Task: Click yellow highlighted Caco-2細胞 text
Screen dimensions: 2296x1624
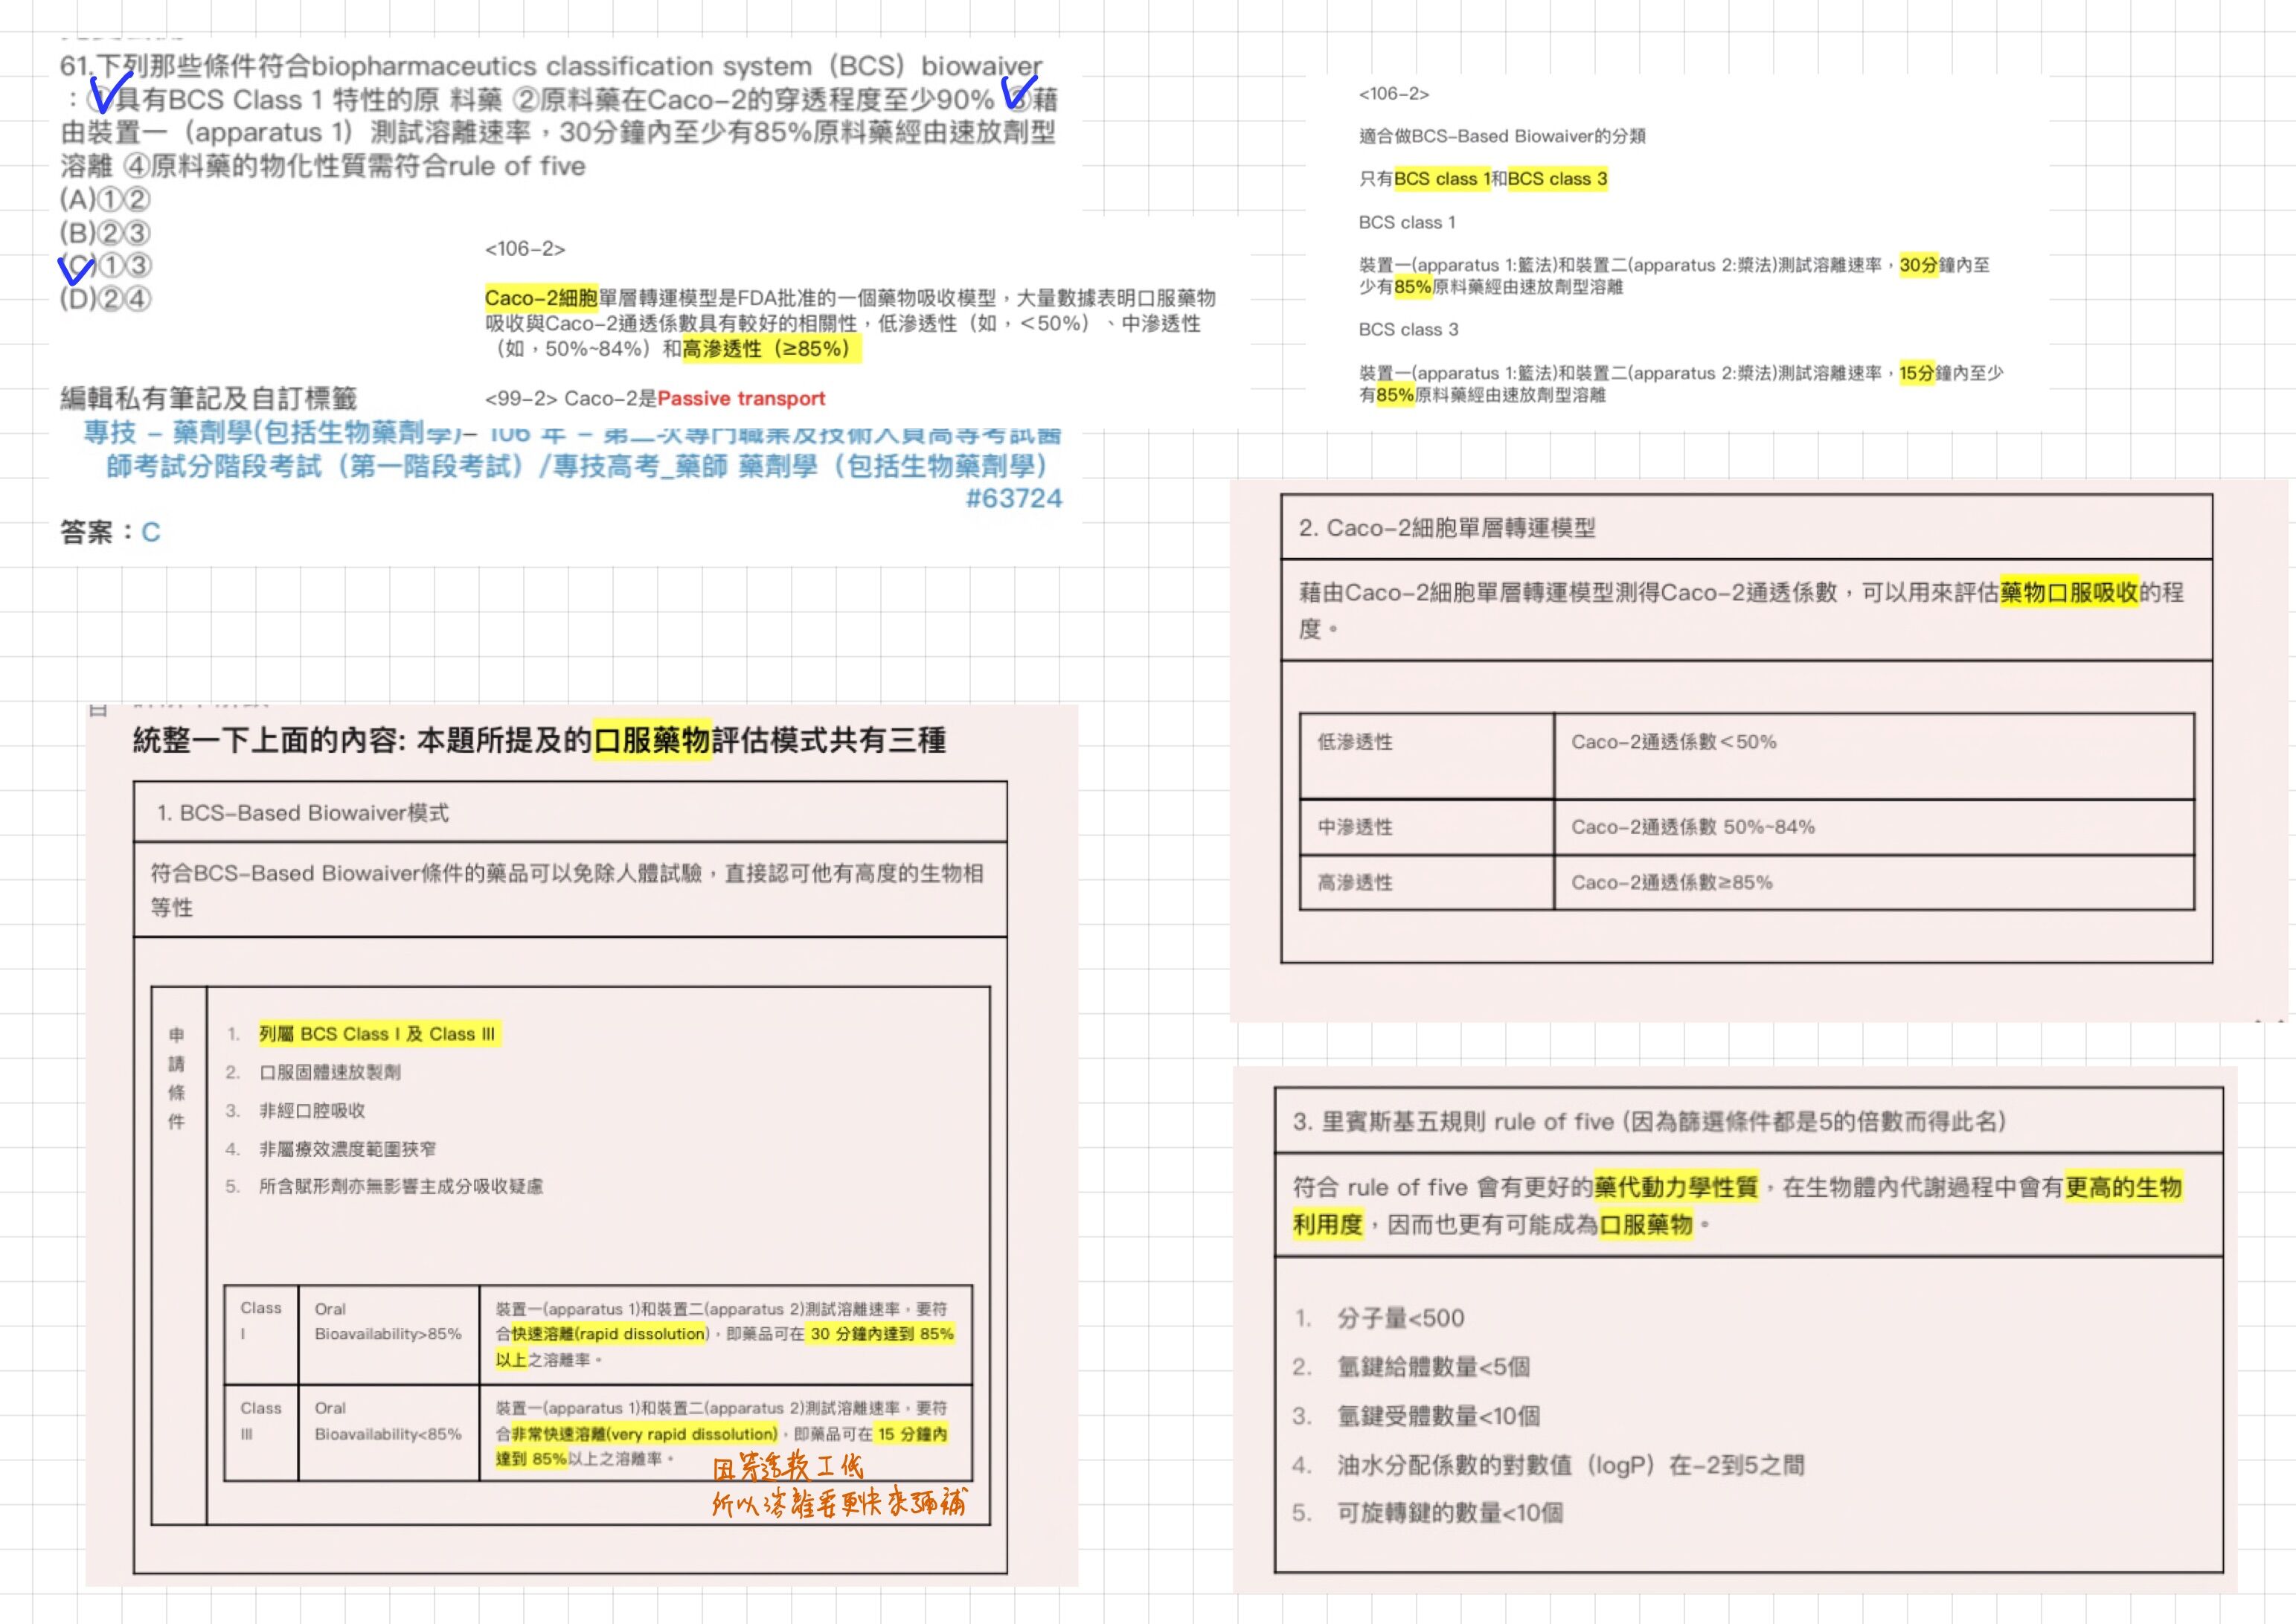Action: coord(541,298)
